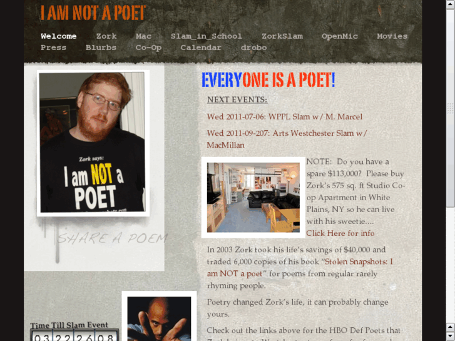The width and height of the screenshot is (455, 341).
Task: Open the ZorkSlam page
Action: tap(282, 36)
